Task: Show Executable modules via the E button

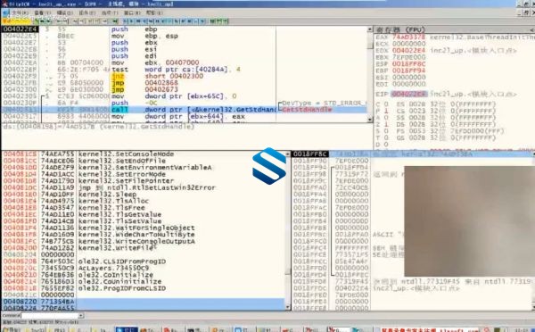Action: [x=131, y=21]
